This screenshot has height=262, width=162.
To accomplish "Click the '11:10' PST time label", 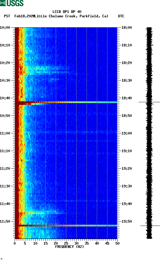I will [5, 151].
